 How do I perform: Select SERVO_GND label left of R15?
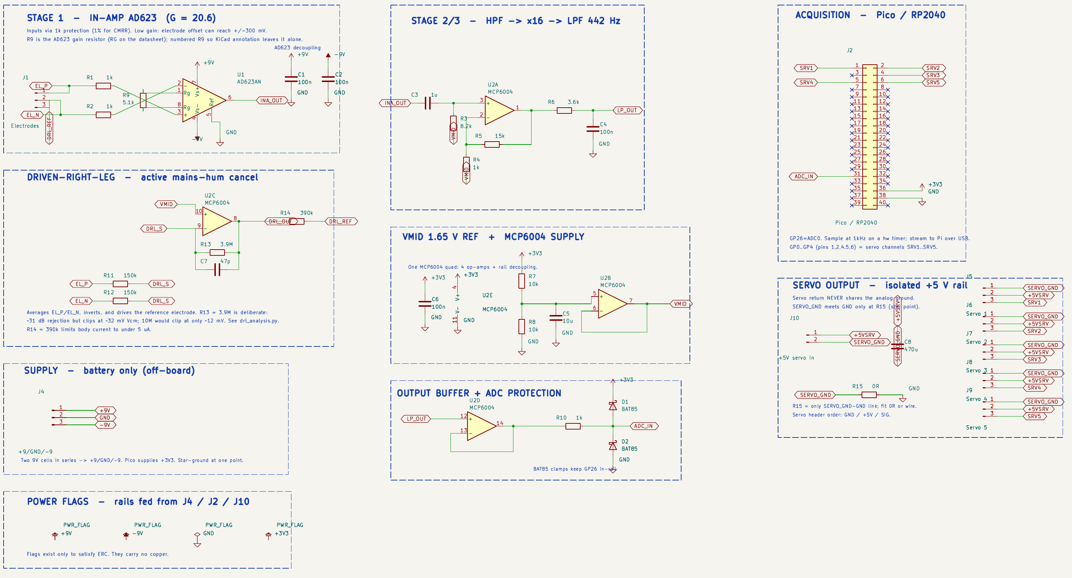tap(815, 395)
